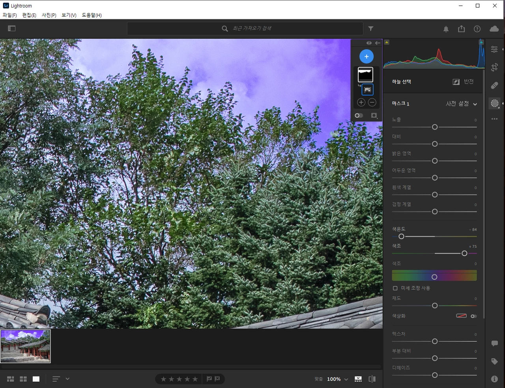Click the 반전 invert button
The height and width of the screenshot is (388, 505).
tap(463, 82)
